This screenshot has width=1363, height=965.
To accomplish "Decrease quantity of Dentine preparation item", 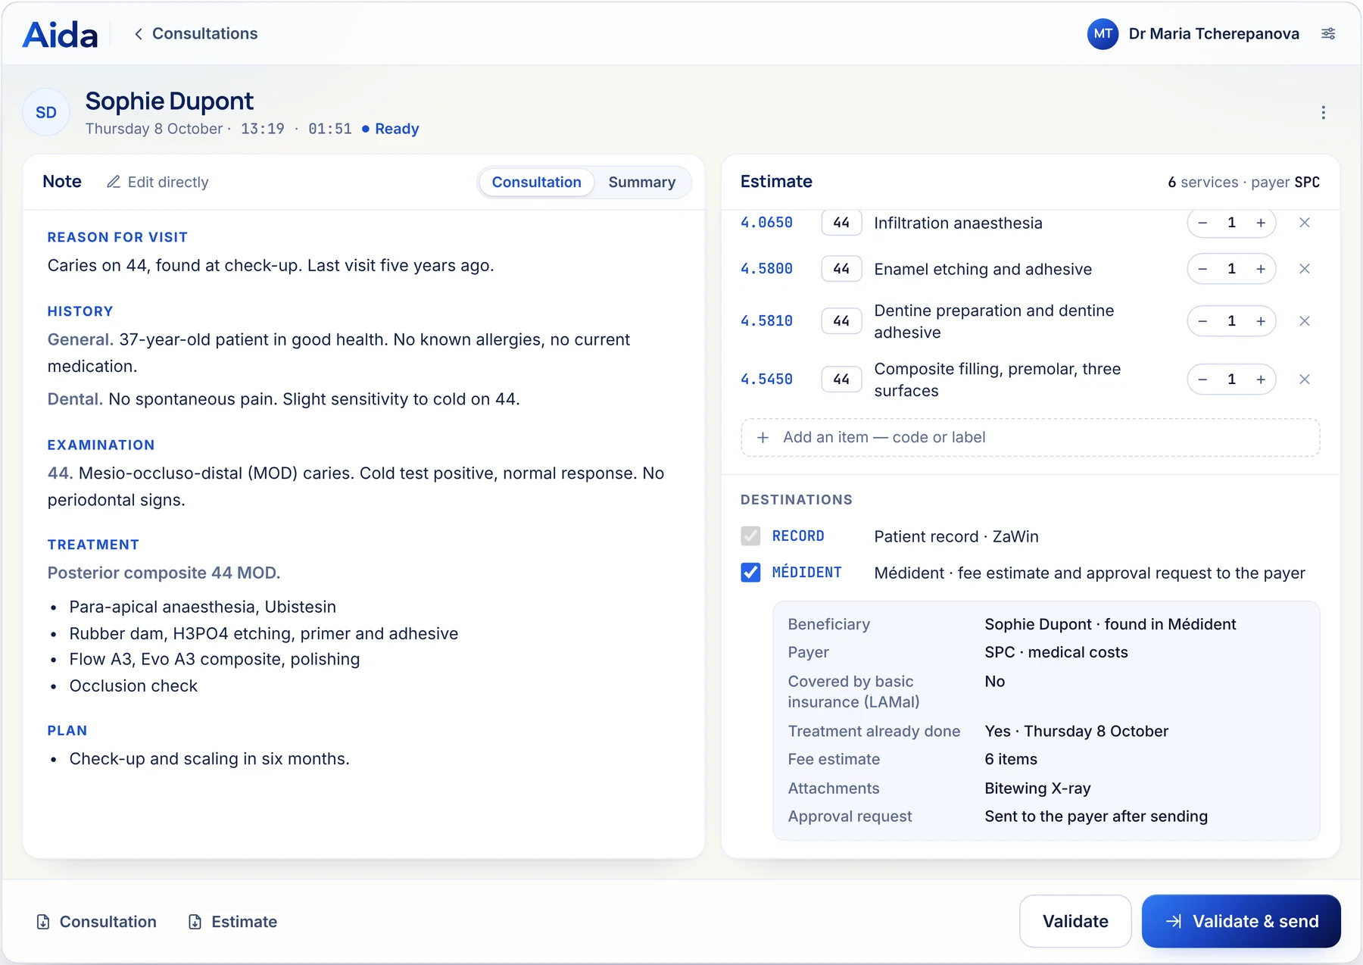I will click(1202, 321).
